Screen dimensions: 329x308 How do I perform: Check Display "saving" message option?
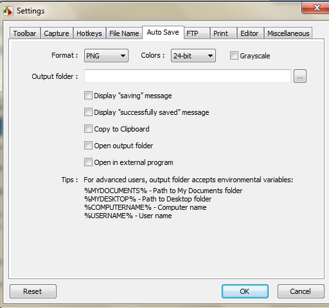(88, 96)
